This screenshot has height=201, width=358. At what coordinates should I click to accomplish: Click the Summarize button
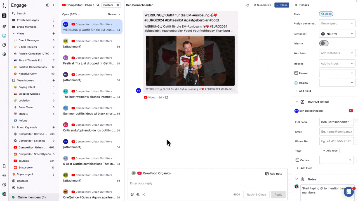(x=262, y=5)
